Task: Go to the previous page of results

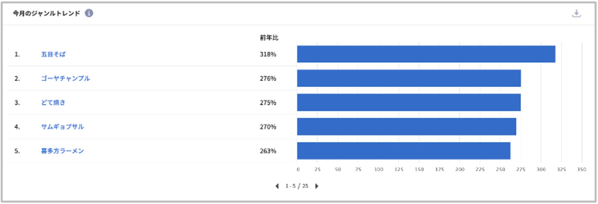Action: pos(277,186)
